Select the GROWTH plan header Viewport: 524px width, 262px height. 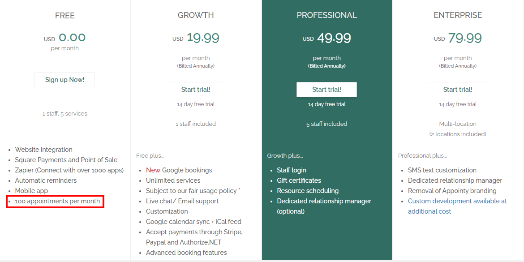pyautogui.click(x=196, y=15)
